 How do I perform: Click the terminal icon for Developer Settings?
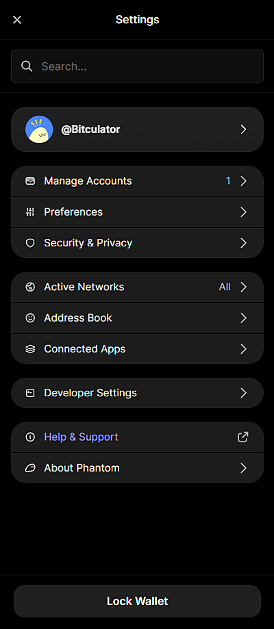[x=30, y=393]
